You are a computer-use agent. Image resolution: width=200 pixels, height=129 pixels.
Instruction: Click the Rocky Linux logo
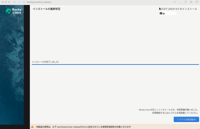point(14,11)
